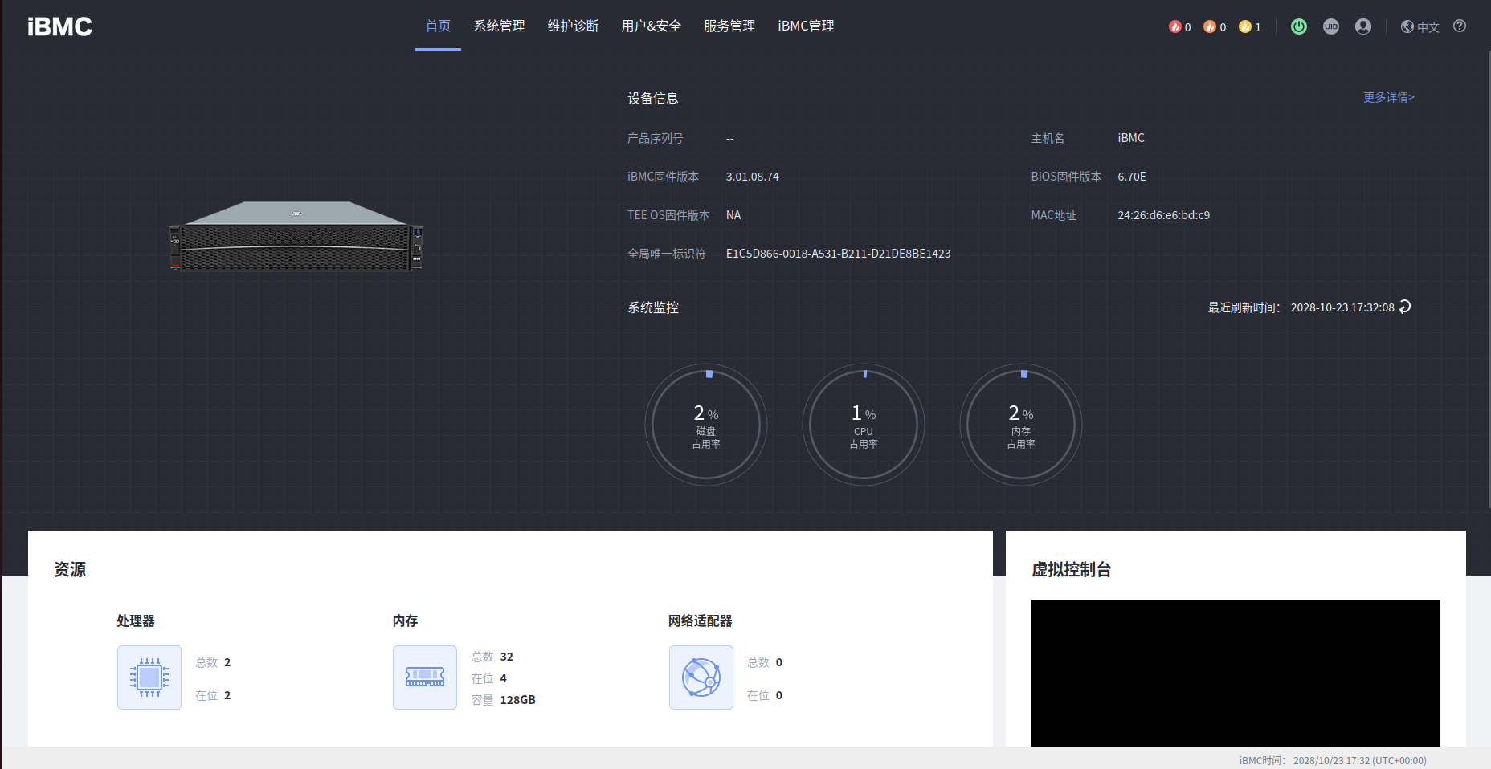Click the orange major alarm icon

point(1210,26)
